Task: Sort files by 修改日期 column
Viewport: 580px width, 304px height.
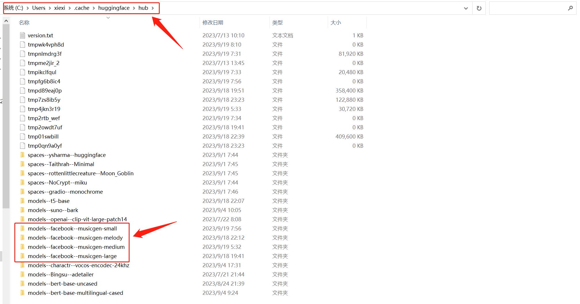Action: [213, 22]
